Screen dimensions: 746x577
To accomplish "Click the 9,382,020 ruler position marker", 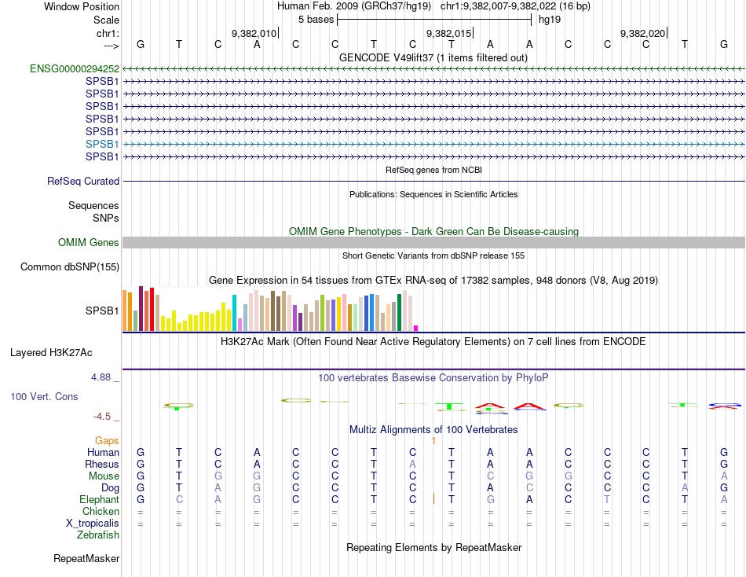I will [x=644, y=33].
